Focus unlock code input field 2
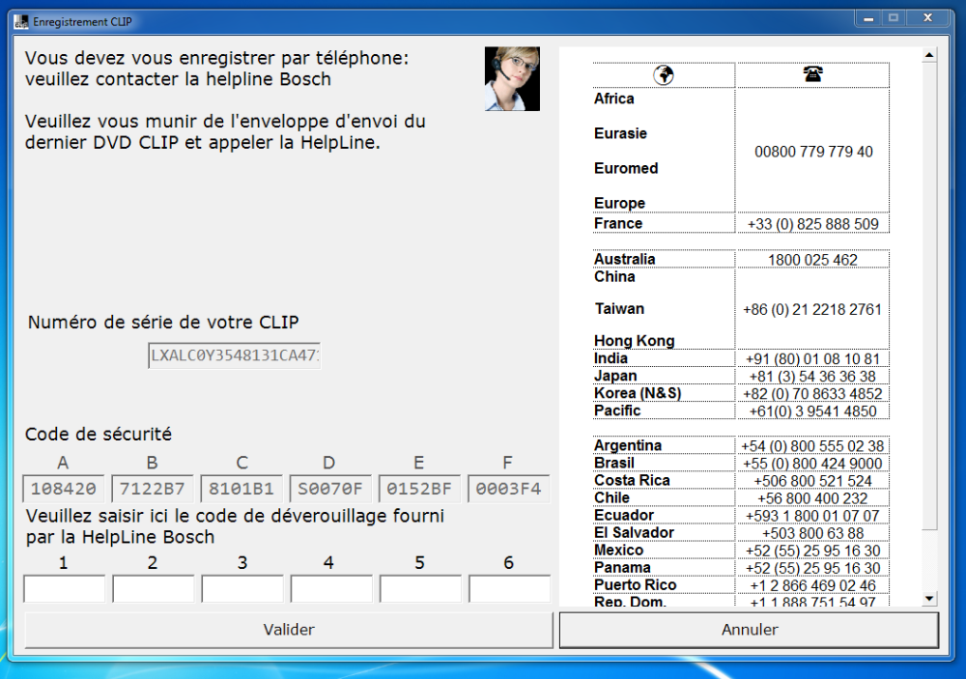Viewport: 966px width, 679px height. 153,589
